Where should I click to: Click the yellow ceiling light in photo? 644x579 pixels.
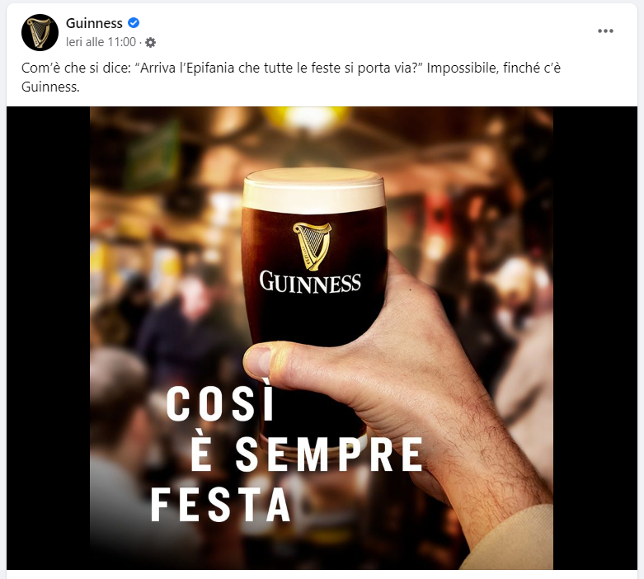click(x=308, y=116)
